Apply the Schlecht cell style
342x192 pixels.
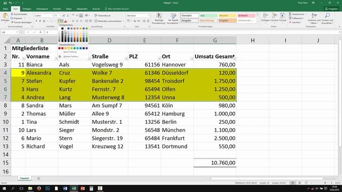[246, 15]
